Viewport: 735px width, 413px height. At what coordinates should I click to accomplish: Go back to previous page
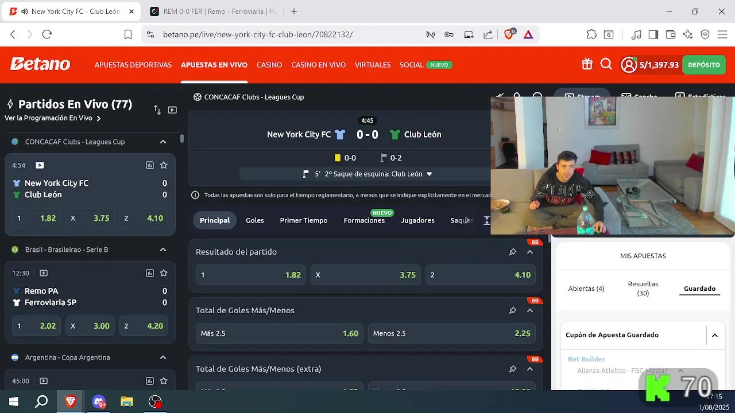click(x=13, y=34)
